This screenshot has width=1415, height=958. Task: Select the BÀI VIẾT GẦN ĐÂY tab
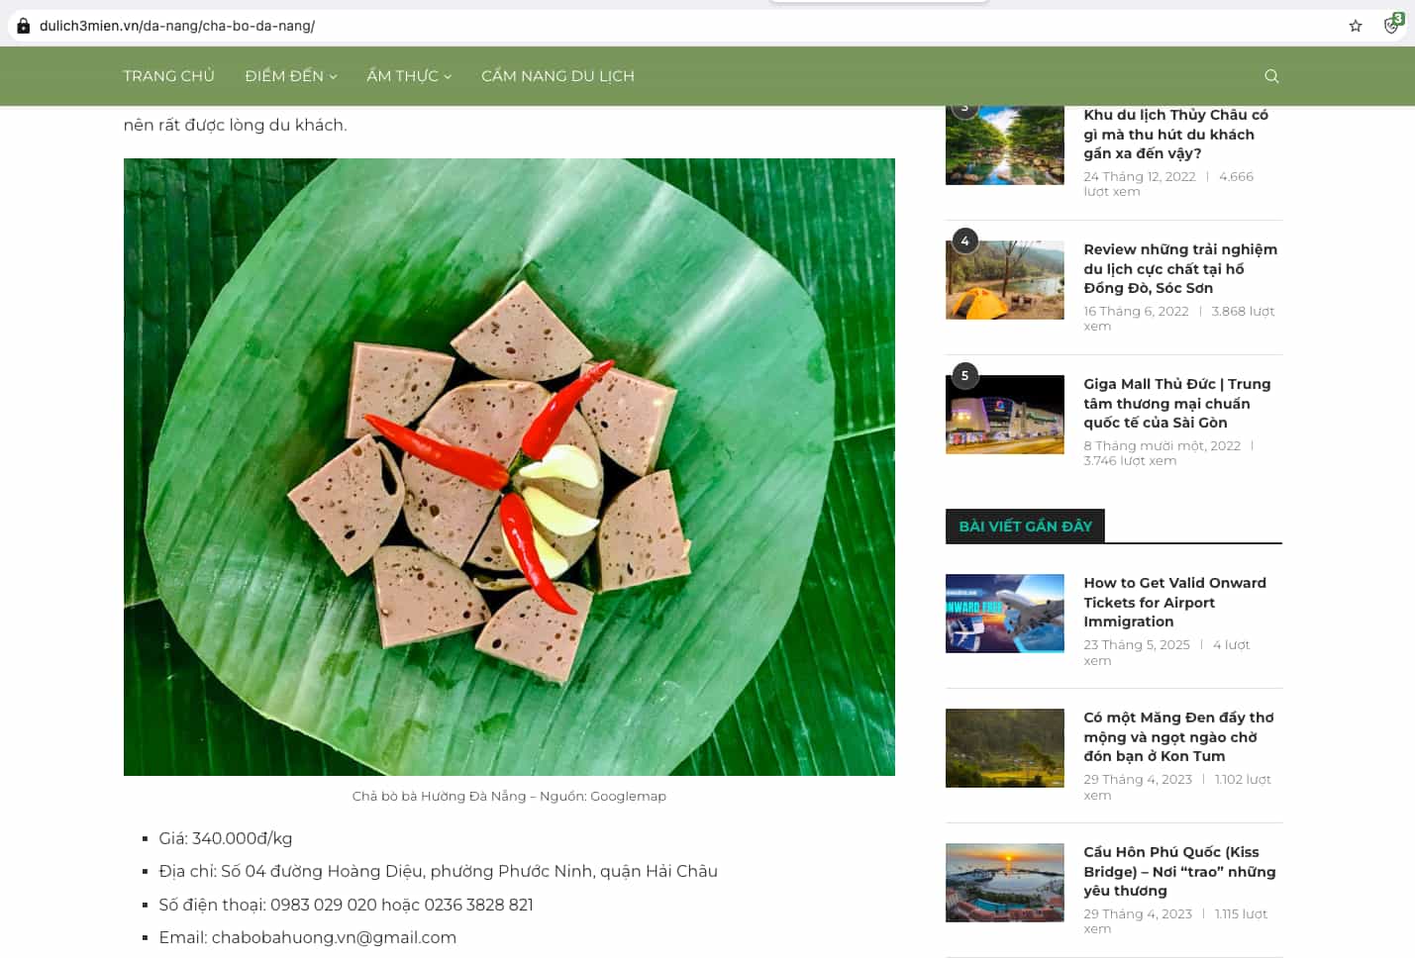point(1025,526)
